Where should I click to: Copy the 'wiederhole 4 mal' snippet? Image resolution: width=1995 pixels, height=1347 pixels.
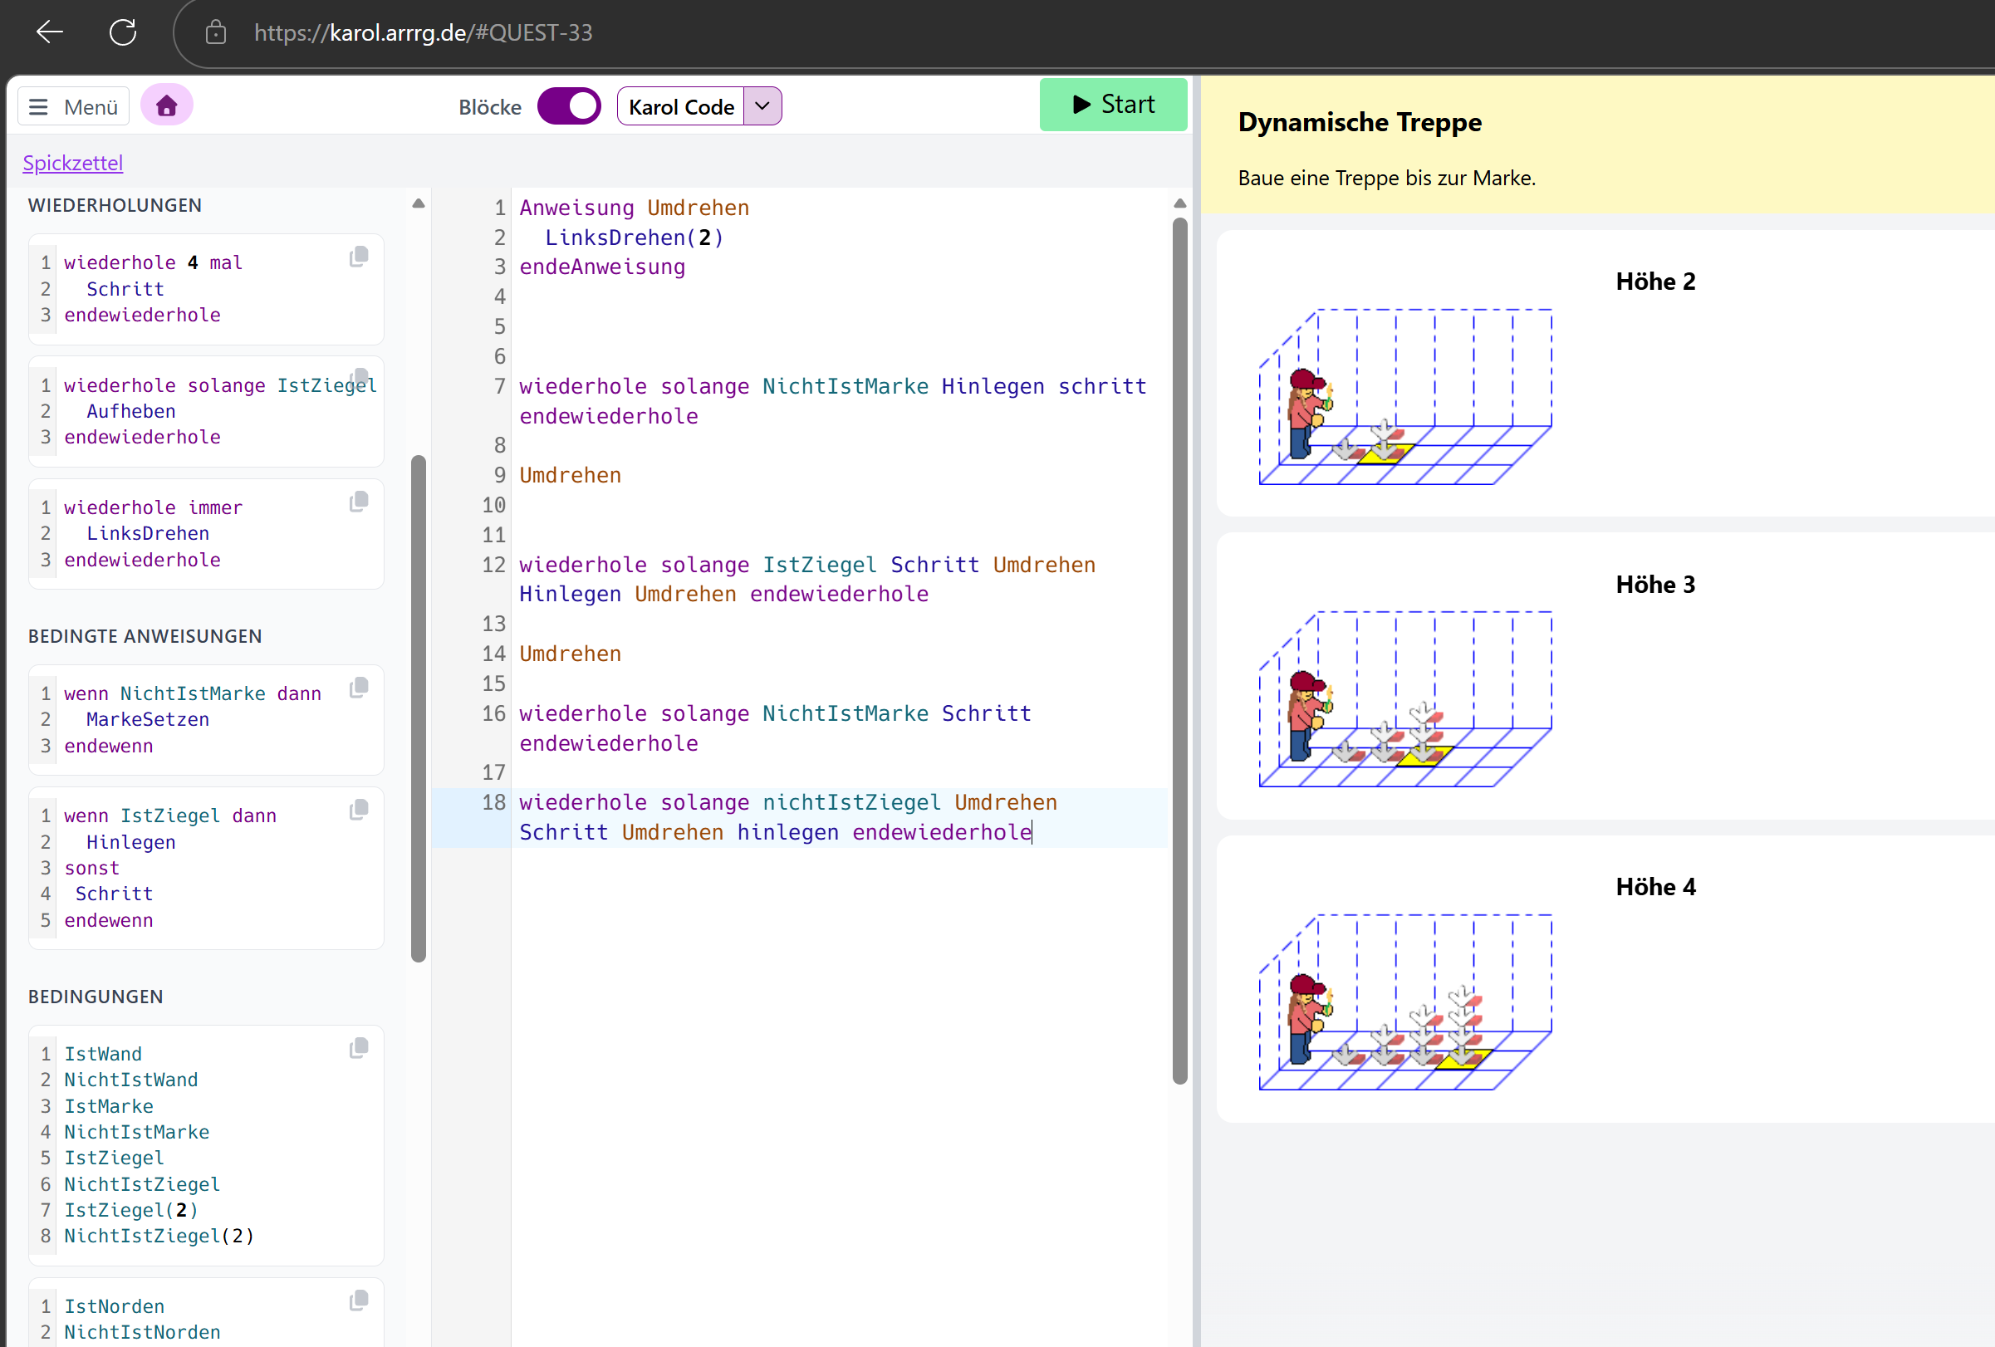coord(359,257)
